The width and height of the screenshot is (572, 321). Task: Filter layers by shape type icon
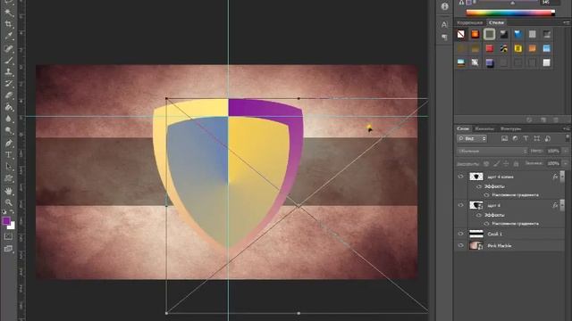[x=536, y=139]
